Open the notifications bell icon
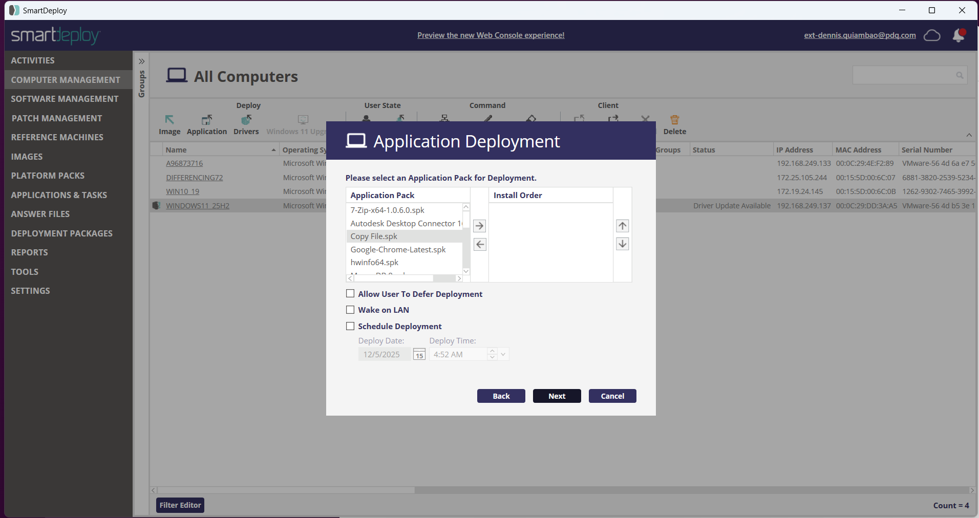This screenshot has height=518, width=979. pyautogui.click(x=959, y=35)
